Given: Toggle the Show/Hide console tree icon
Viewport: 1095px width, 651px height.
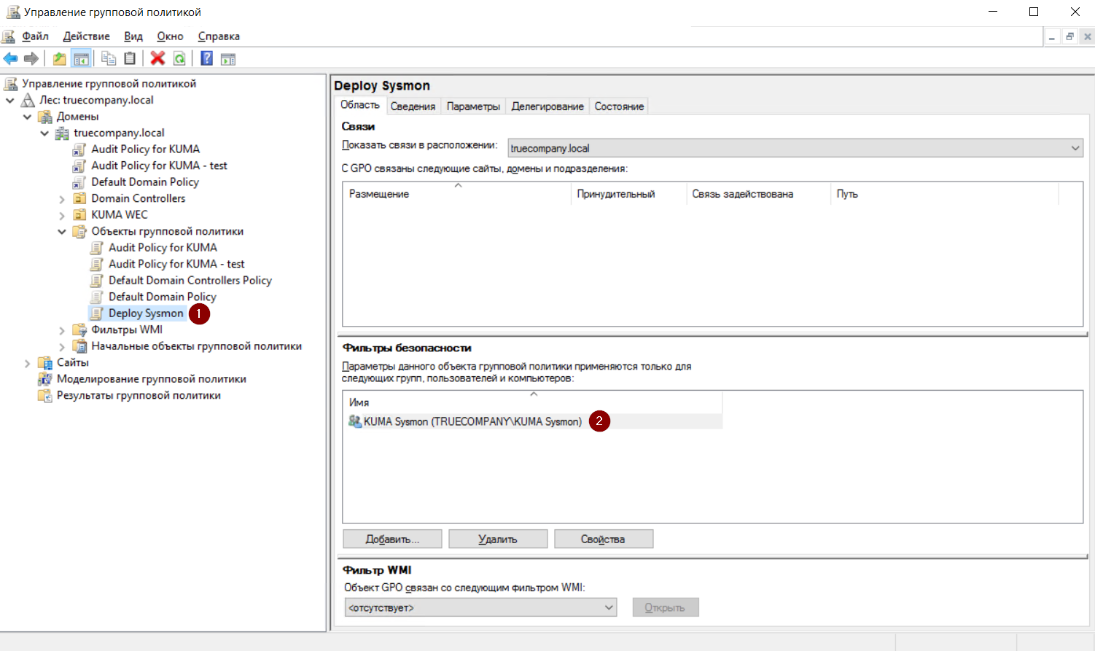Looking at the screenshot, I should (x=81, y=59).
